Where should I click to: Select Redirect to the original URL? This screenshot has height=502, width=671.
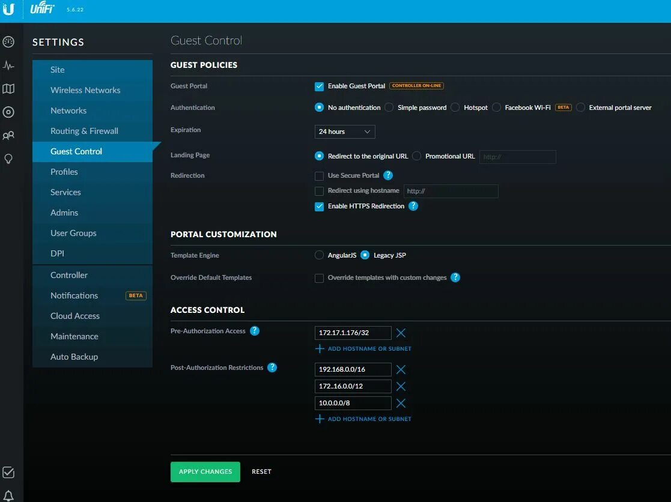tap(319, 156)
